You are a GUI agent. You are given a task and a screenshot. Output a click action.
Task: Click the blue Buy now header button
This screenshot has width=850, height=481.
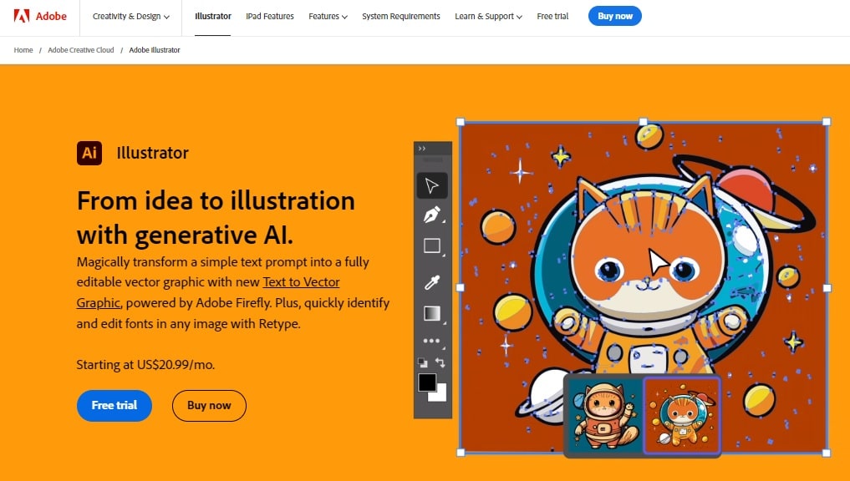pyautogui.click(x=615, y=16)
